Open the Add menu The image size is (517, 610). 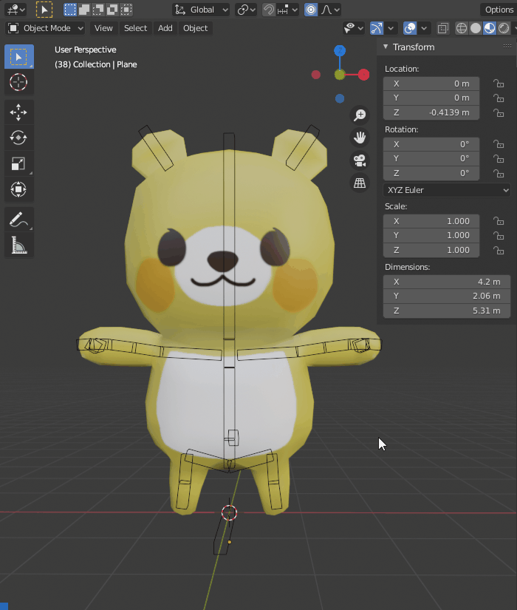click(165, 28)
